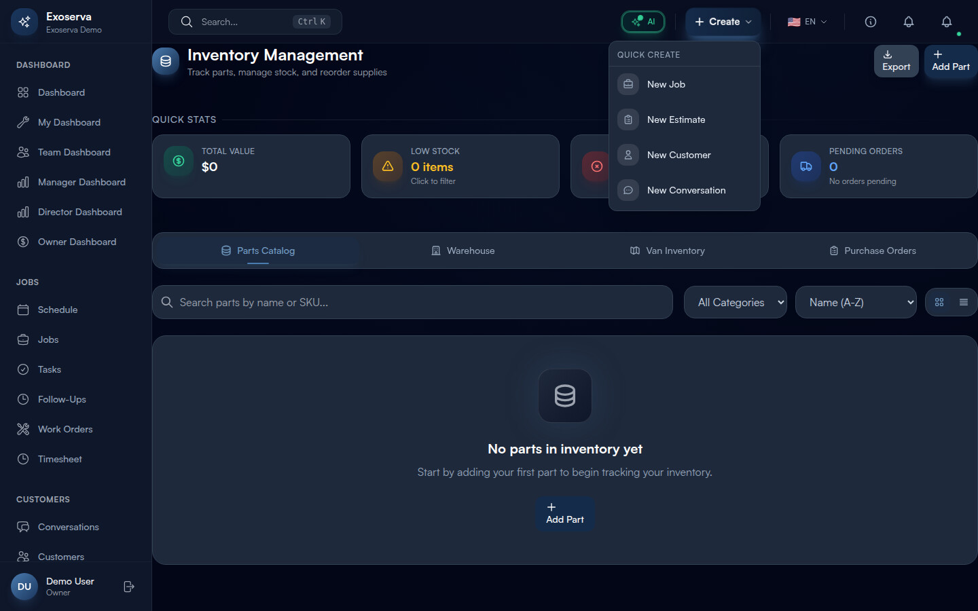This screenshot has height=611, width=978.
Task: Switch to list view layout icon
Action: pyautogui.click(x=963, y=302)
